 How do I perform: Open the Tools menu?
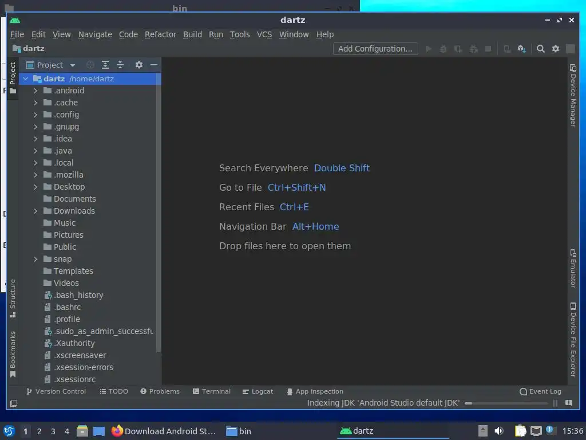coord(240,34)
